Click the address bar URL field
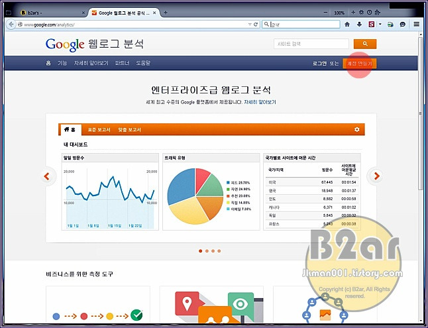The height and width of the screenshot is (328, 428). point(134,25)
